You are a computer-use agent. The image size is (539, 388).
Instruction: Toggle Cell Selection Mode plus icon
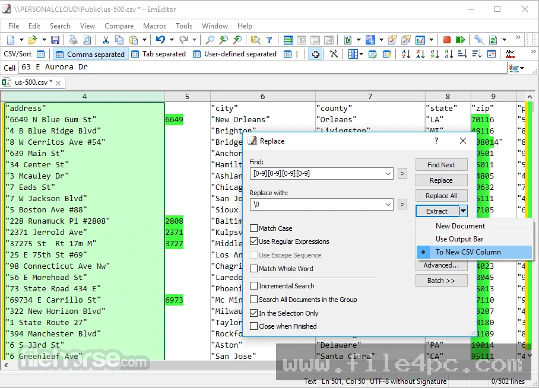tap(316, 55)
